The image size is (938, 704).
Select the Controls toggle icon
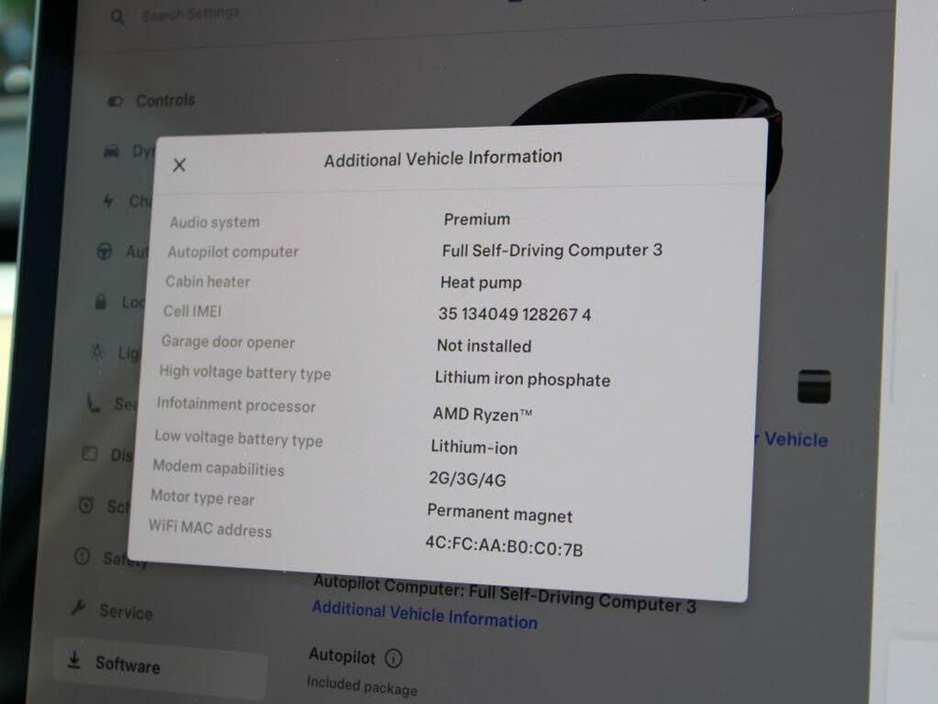115,101
